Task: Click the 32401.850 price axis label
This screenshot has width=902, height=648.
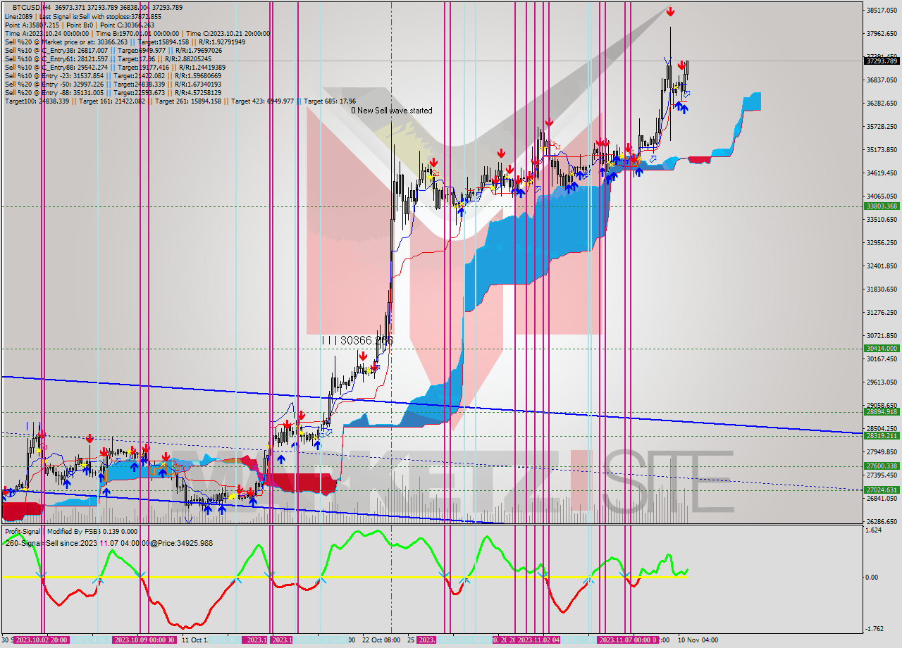Action: [x=881, y=266]
